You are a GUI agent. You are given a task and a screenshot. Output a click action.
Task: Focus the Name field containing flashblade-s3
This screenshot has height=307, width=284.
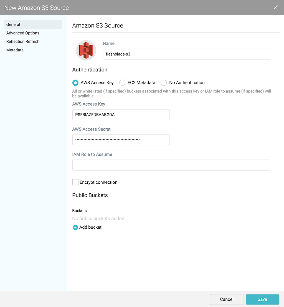point(187,54)
